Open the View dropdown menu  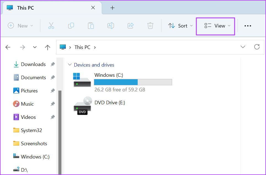tap(215, 26)
